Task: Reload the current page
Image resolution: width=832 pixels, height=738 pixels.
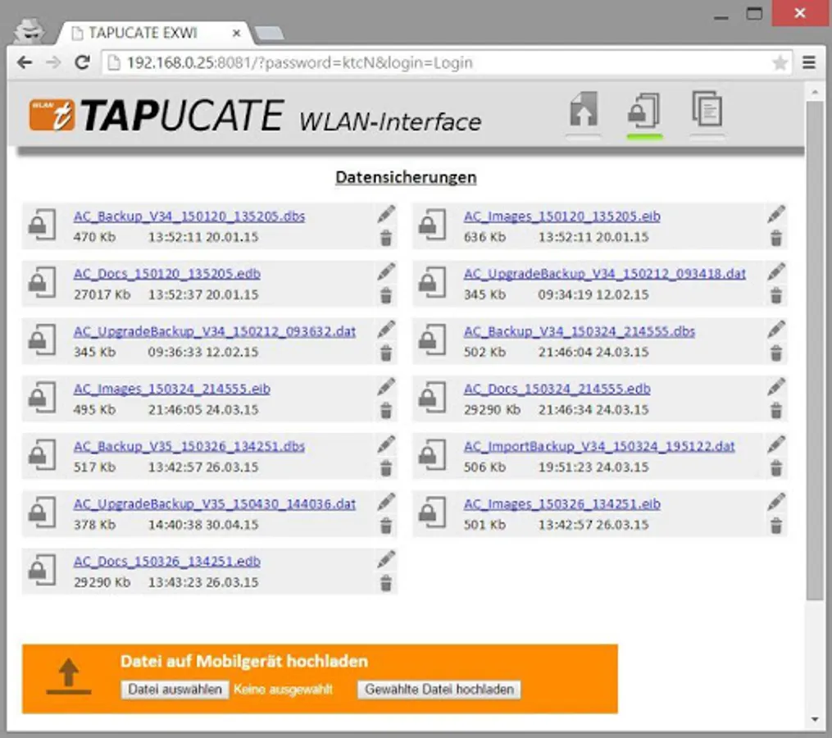Action: [x=82, y=62]
